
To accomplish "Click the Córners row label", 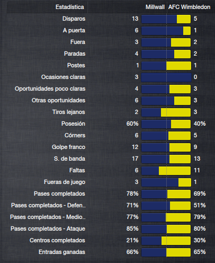I will pos(75,135).
